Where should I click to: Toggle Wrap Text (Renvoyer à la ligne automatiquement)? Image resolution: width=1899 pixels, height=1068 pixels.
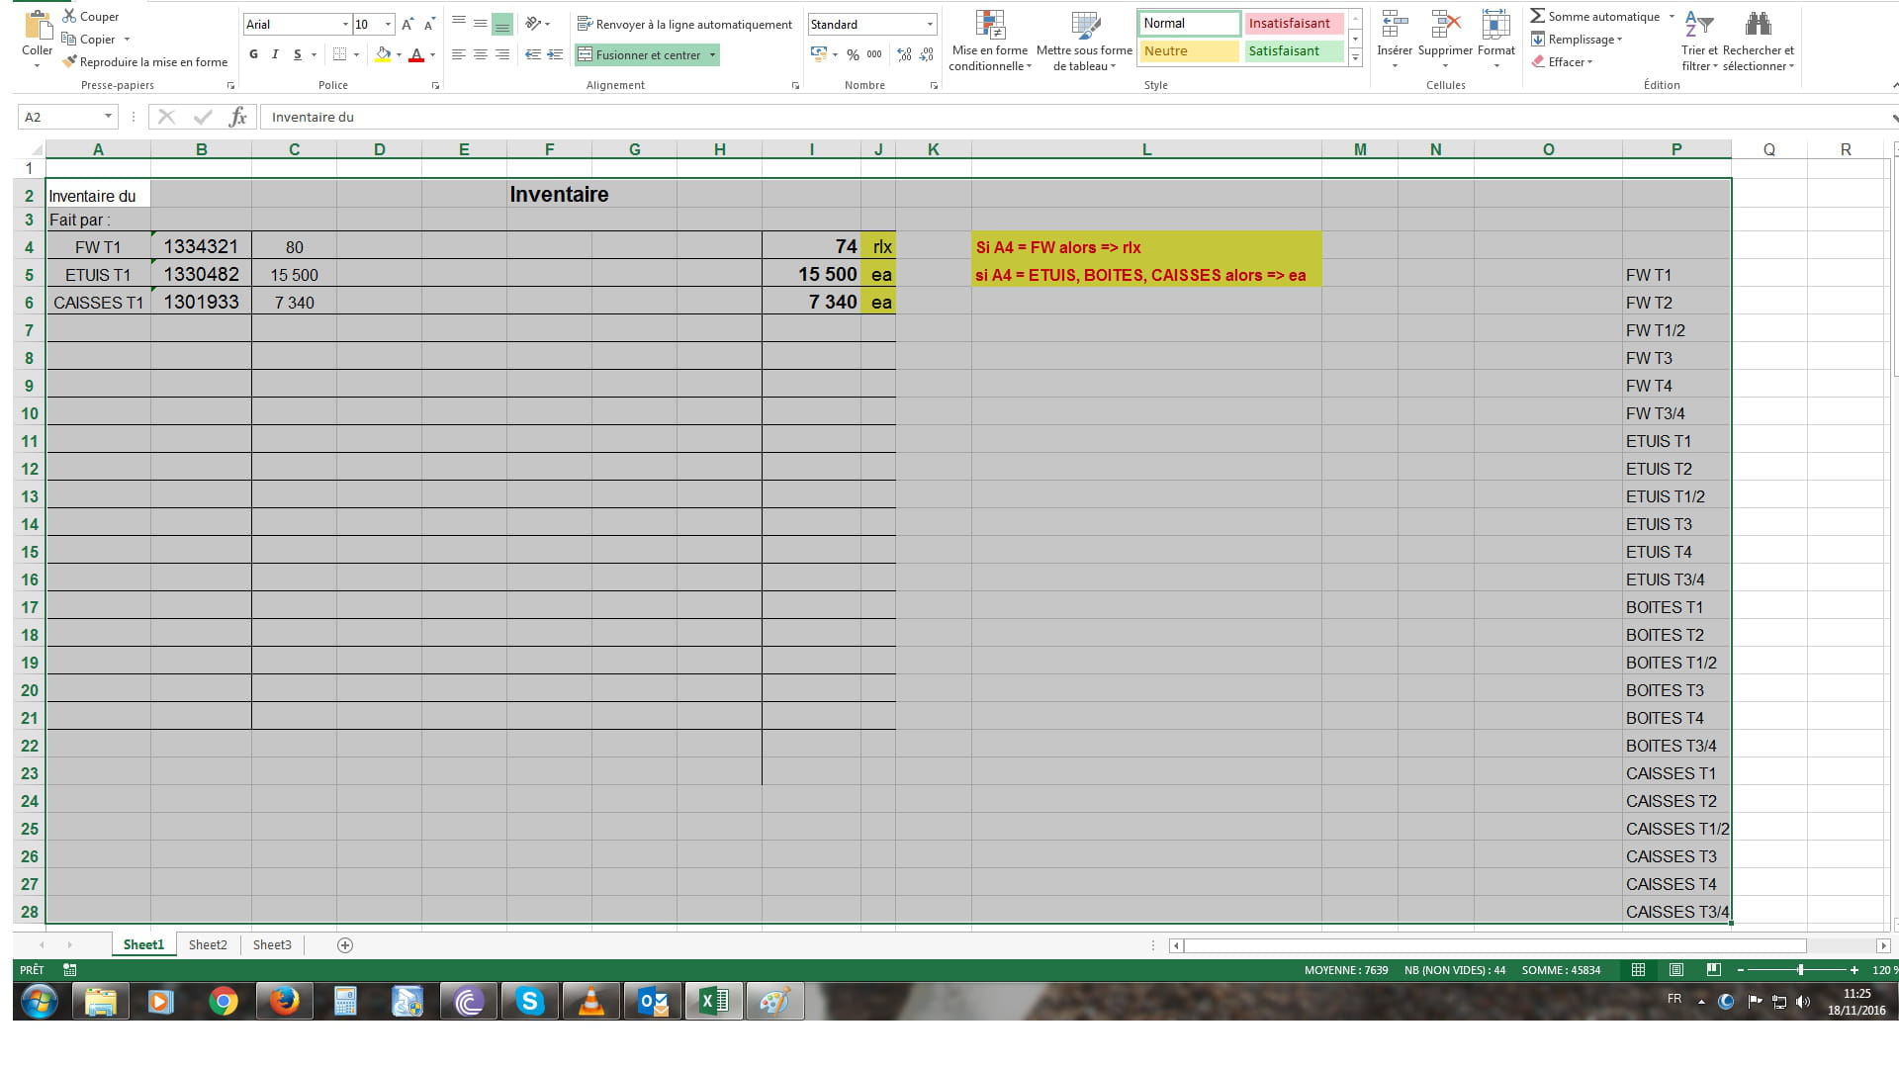click(684, 24)
